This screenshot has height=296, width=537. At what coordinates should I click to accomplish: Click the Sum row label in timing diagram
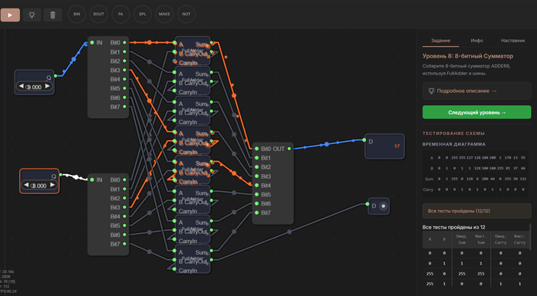(x=429, y=179)
